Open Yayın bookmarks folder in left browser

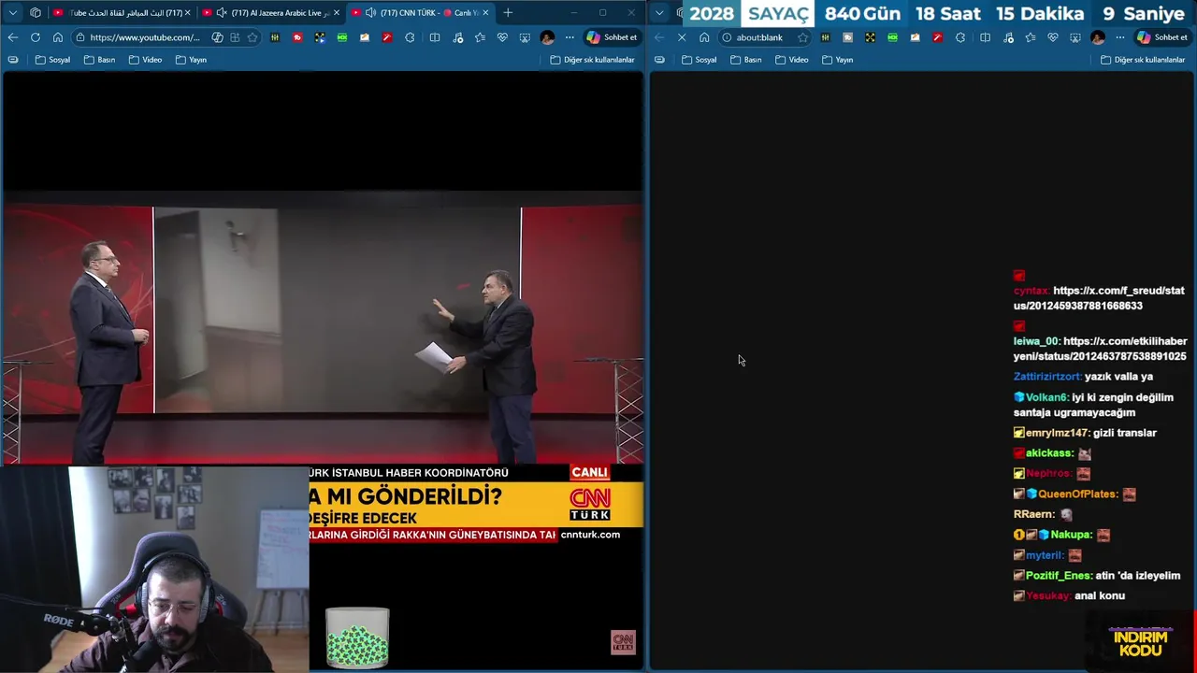click(191, 60)
